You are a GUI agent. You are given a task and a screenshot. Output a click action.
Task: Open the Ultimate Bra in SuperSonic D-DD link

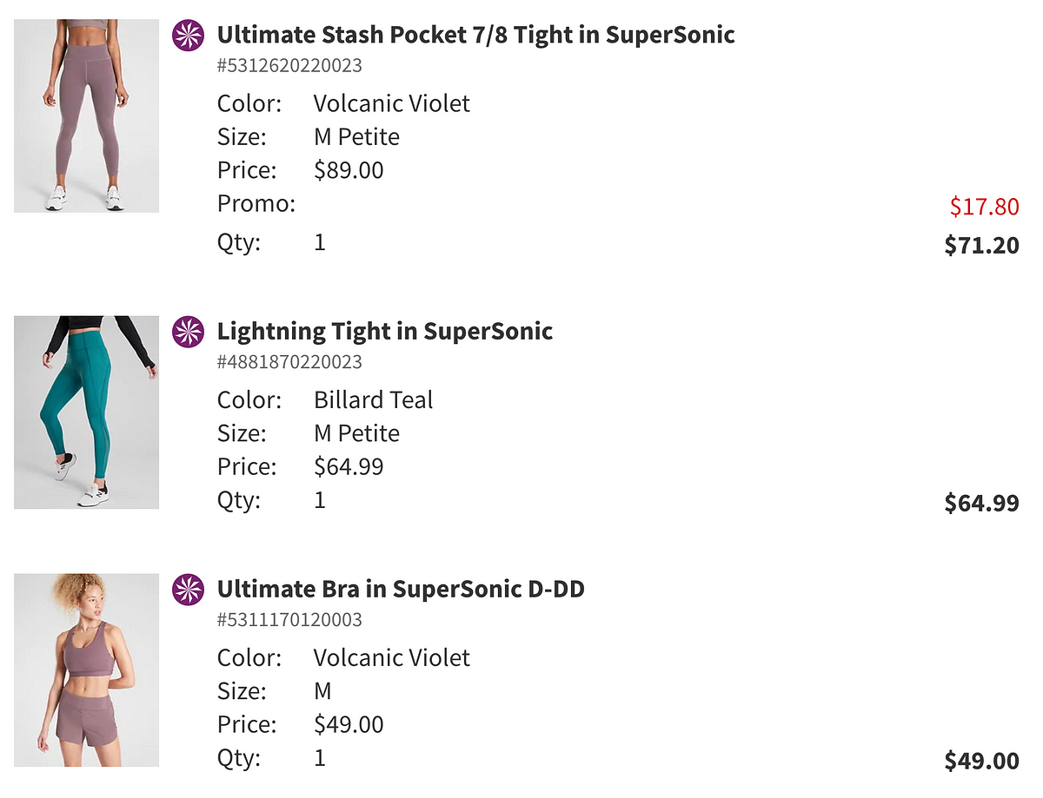tap(401, 590)
